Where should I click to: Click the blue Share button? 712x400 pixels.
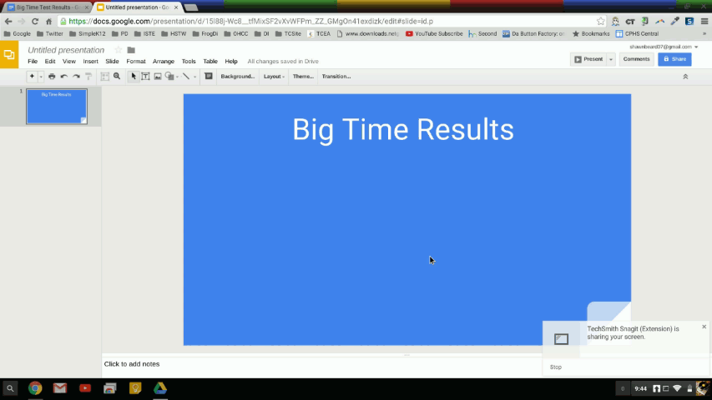[x=674, y=59]
